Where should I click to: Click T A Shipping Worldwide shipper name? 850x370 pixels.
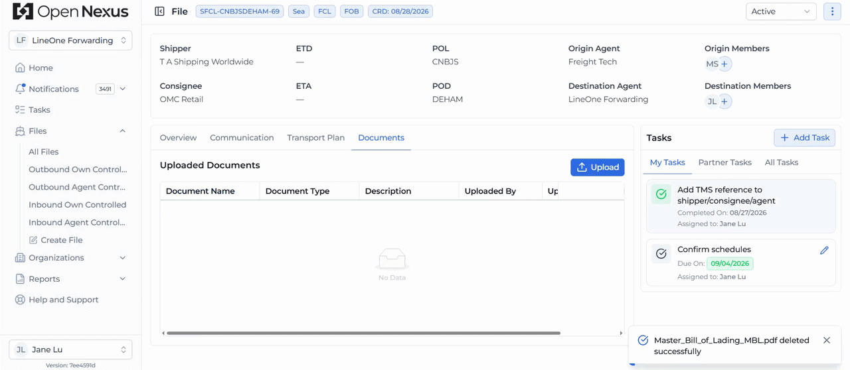[x=207, y=62]
